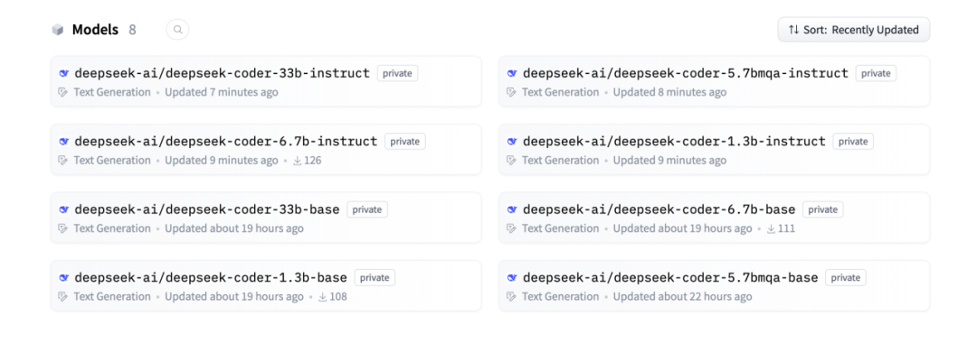This screenshot has height=344, width=977.
Task: Click private badge on deepseek-coder-6.7b-base
Action: point(823,209)
